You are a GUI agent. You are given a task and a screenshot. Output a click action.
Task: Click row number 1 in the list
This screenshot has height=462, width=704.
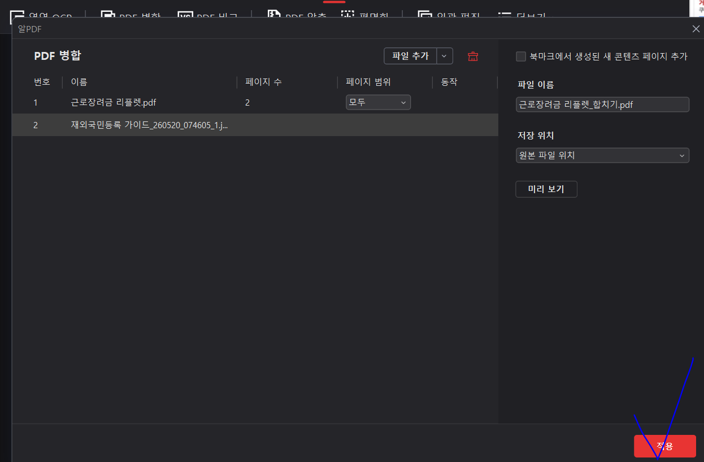[x=36, y=103]
